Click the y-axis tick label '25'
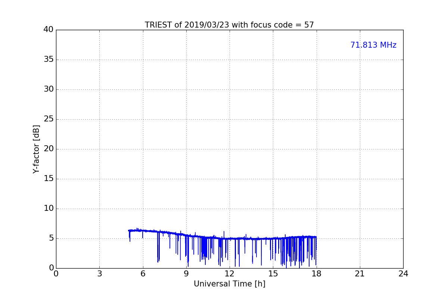The width and height of the screenshot is (448, 298). [x=49, y=119]
